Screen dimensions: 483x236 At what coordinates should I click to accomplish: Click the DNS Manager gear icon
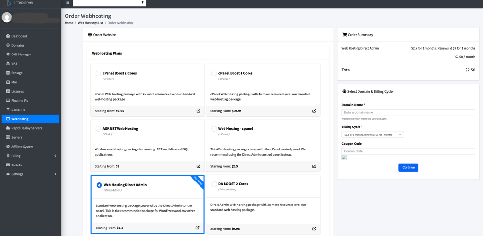(x=8, y=55)
